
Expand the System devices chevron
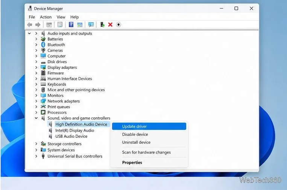[x=36, y=150]
